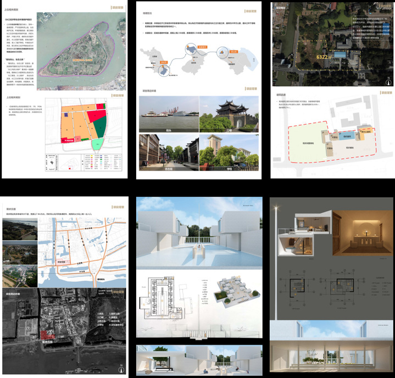The width and height of the screenshot is (395, 378).
Task: Open the warm-lit interior render with wooden walls
Action: (363, 234)
